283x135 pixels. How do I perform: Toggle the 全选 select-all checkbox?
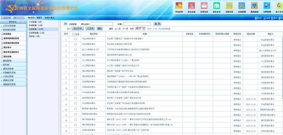click(x=74, y=34)
